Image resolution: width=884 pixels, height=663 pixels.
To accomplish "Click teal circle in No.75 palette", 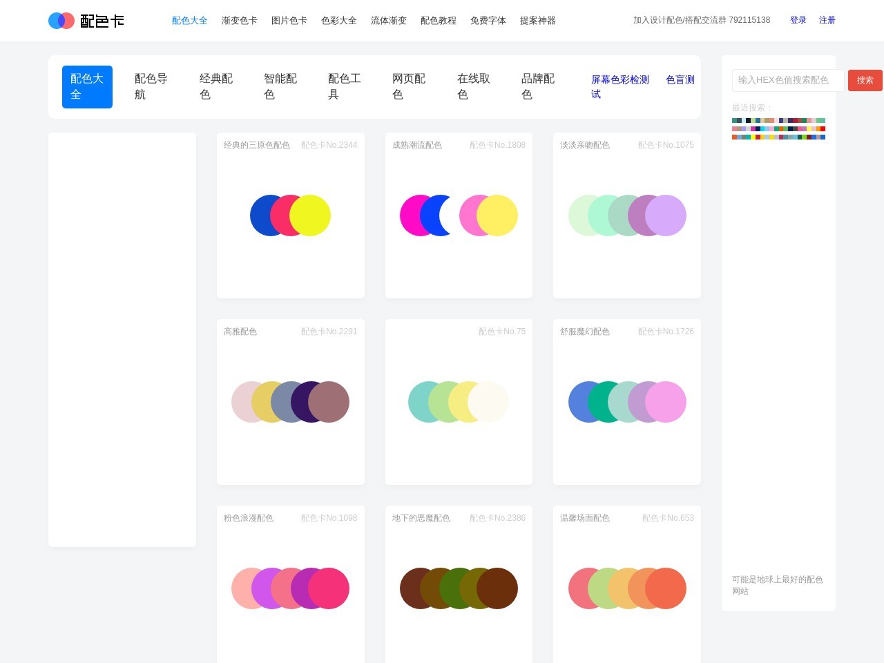I will [419, 402].
